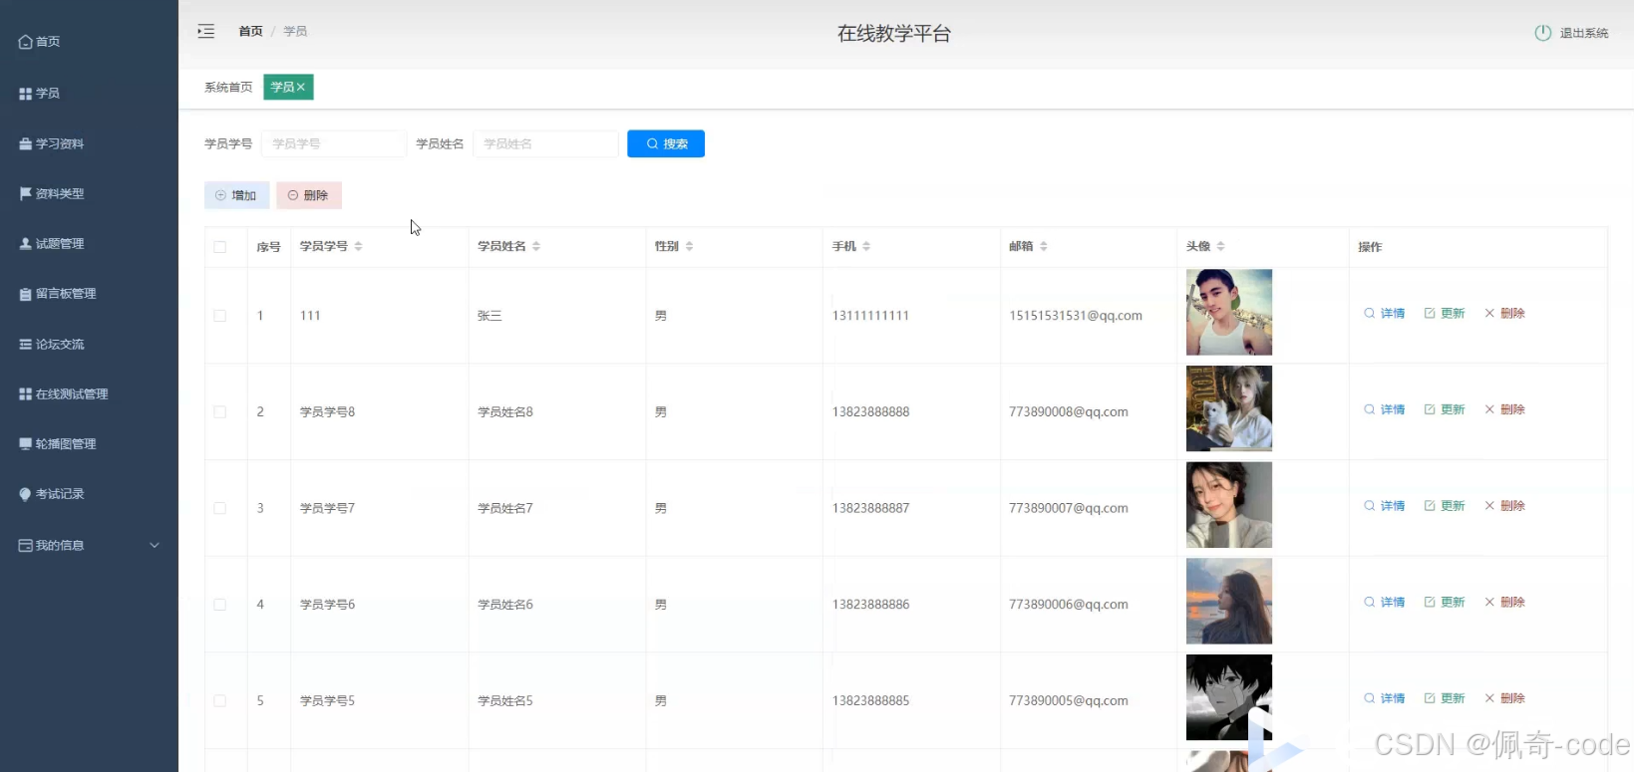Click 更新 for 学员姓名6
Screen dimensions: 1634x772
point(1445,602)
